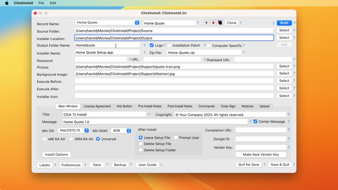Viewport: 338px width, 190px height.
Task: Click the Quit No Save button
Action: point(249,164)
